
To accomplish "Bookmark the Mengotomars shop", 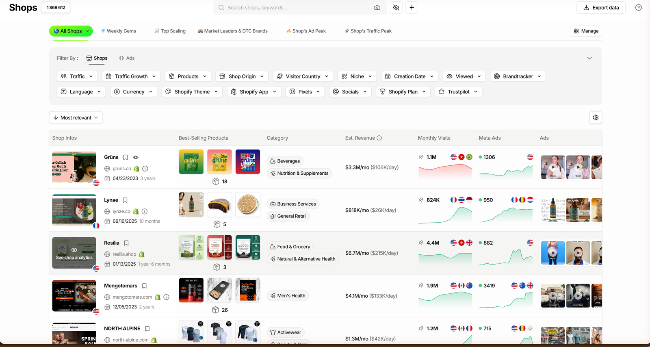I will pos(144,286).
